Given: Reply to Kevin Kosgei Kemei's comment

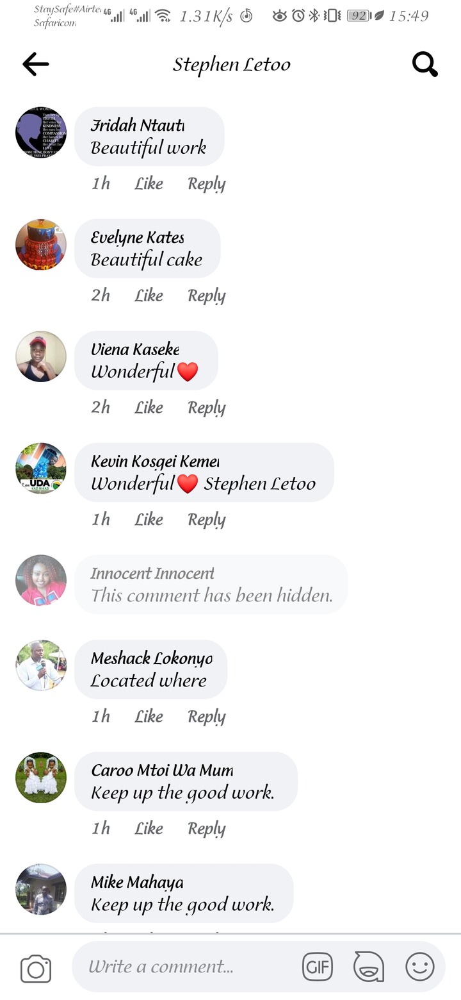Looking at the screenshot, I should pyautogui.click(x=206, y=519).
